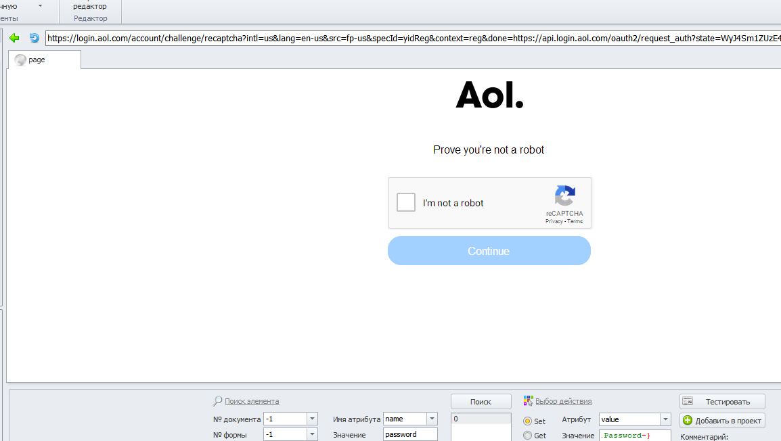Viewport: 781px width, 441px height.
Task: Click the Поиск button
Action: click(481, 402)
